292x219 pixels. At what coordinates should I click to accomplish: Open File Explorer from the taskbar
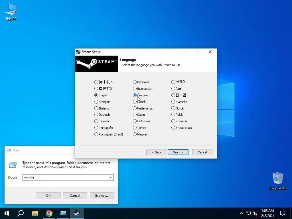coord(35,213)
